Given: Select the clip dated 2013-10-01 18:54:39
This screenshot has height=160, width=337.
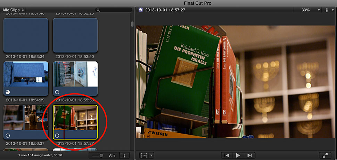Looking at the screenshot, I should (x=26, y=79).
